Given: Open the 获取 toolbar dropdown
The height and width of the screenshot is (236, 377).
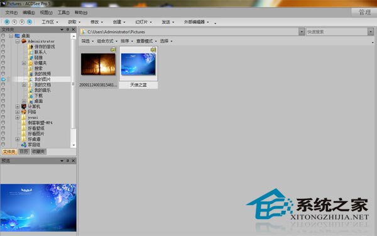Looking at the screenshot, I should [x=74, y=22].
